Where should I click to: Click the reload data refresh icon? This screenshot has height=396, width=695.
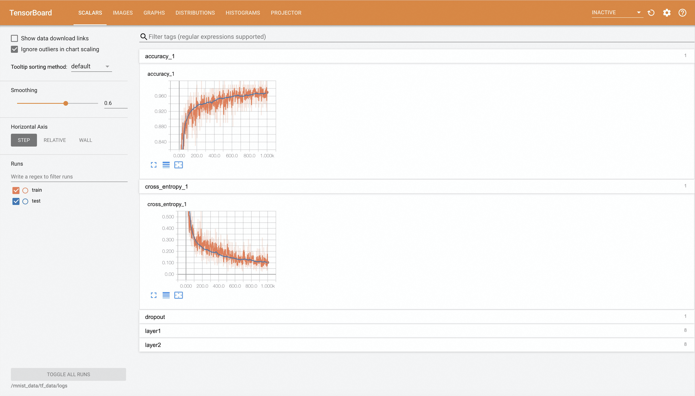(x=651, y=13)
